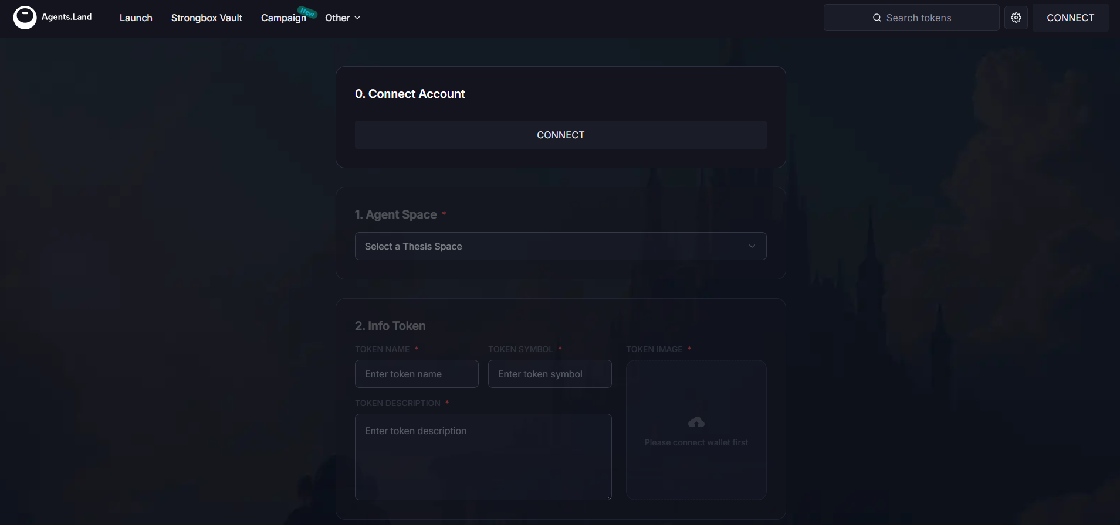Click the Enter token name field

417,374
